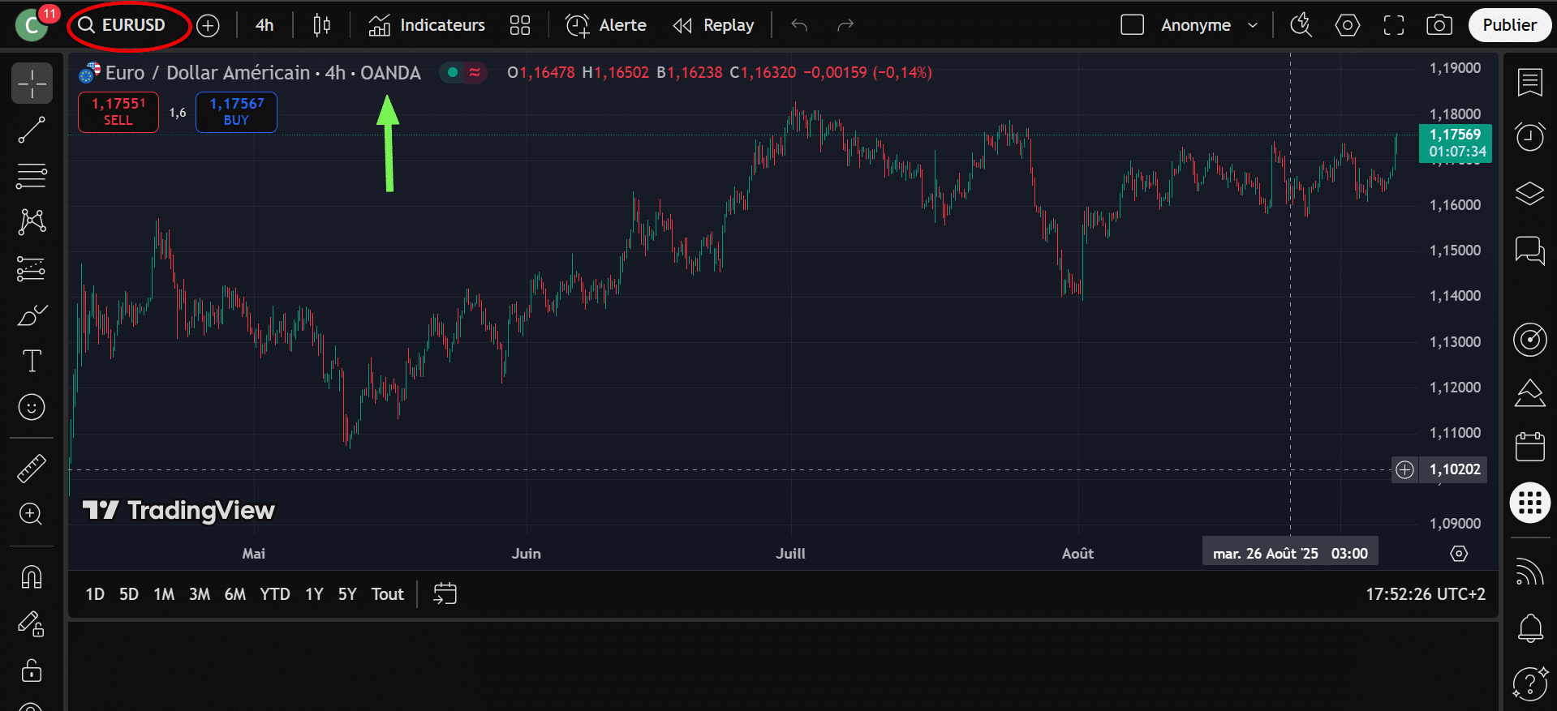Image resolution: width=1557 pixels, height=711 pixels.
Task: Click the BUY 1,17567 button
Action: (x=236, y=112)
